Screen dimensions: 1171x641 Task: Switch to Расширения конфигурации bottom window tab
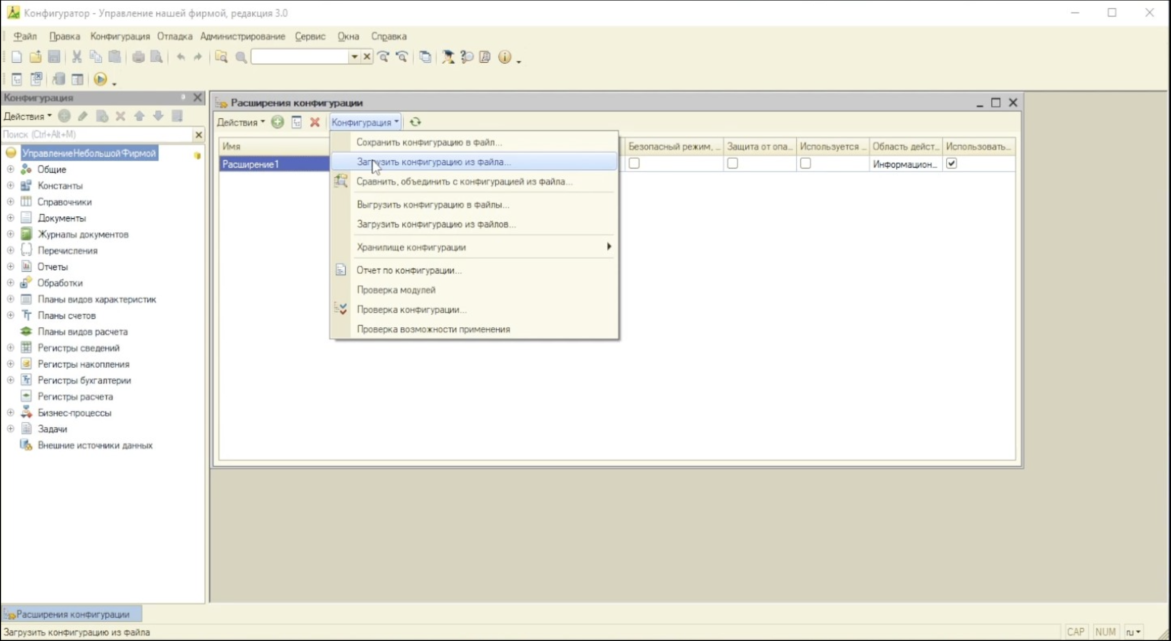click(72, 614)
